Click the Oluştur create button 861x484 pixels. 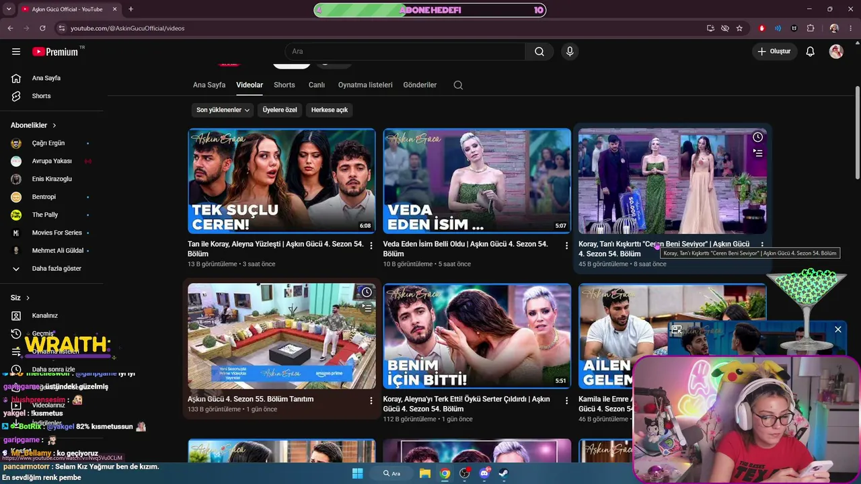coord(774,52)
